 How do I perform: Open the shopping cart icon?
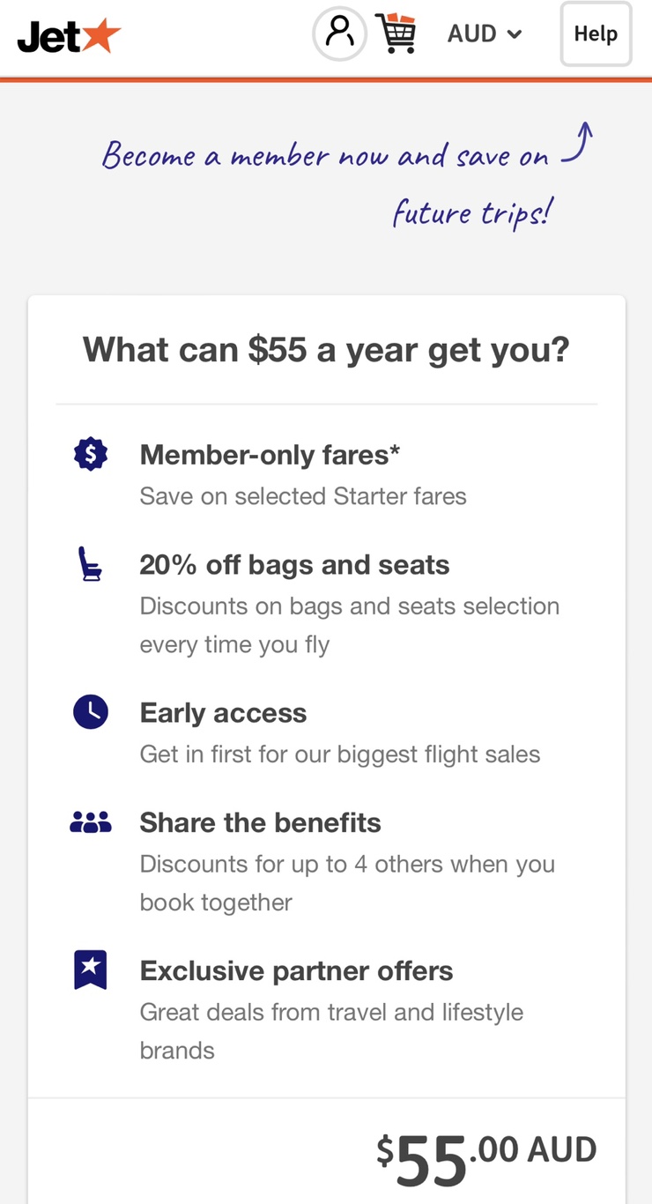396,34
